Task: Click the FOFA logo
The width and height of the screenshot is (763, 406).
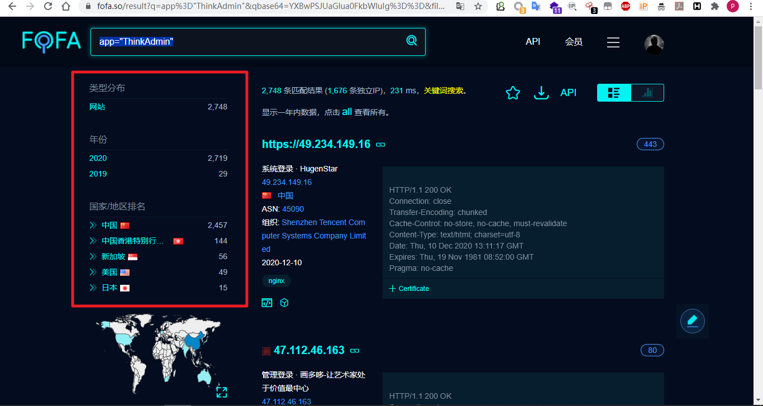Action: (x=51, y=41)
